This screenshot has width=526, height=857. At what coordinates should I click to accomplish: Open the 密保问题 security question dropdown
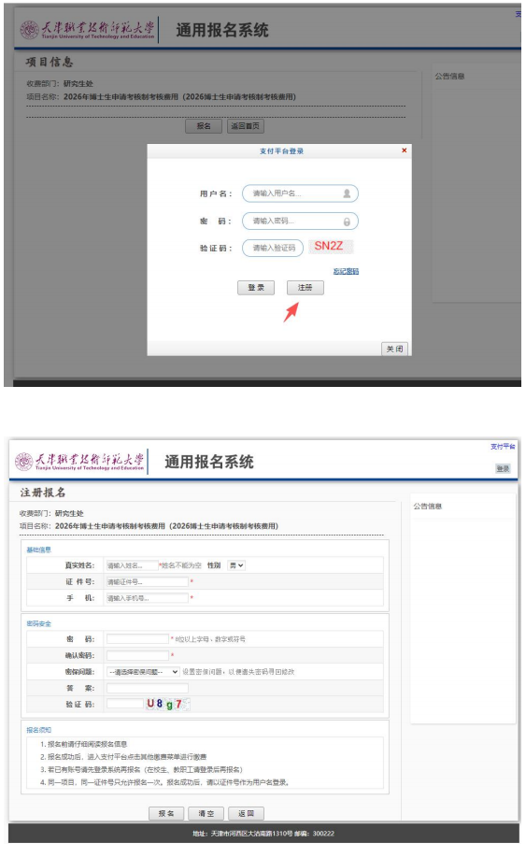pos(143,672)
